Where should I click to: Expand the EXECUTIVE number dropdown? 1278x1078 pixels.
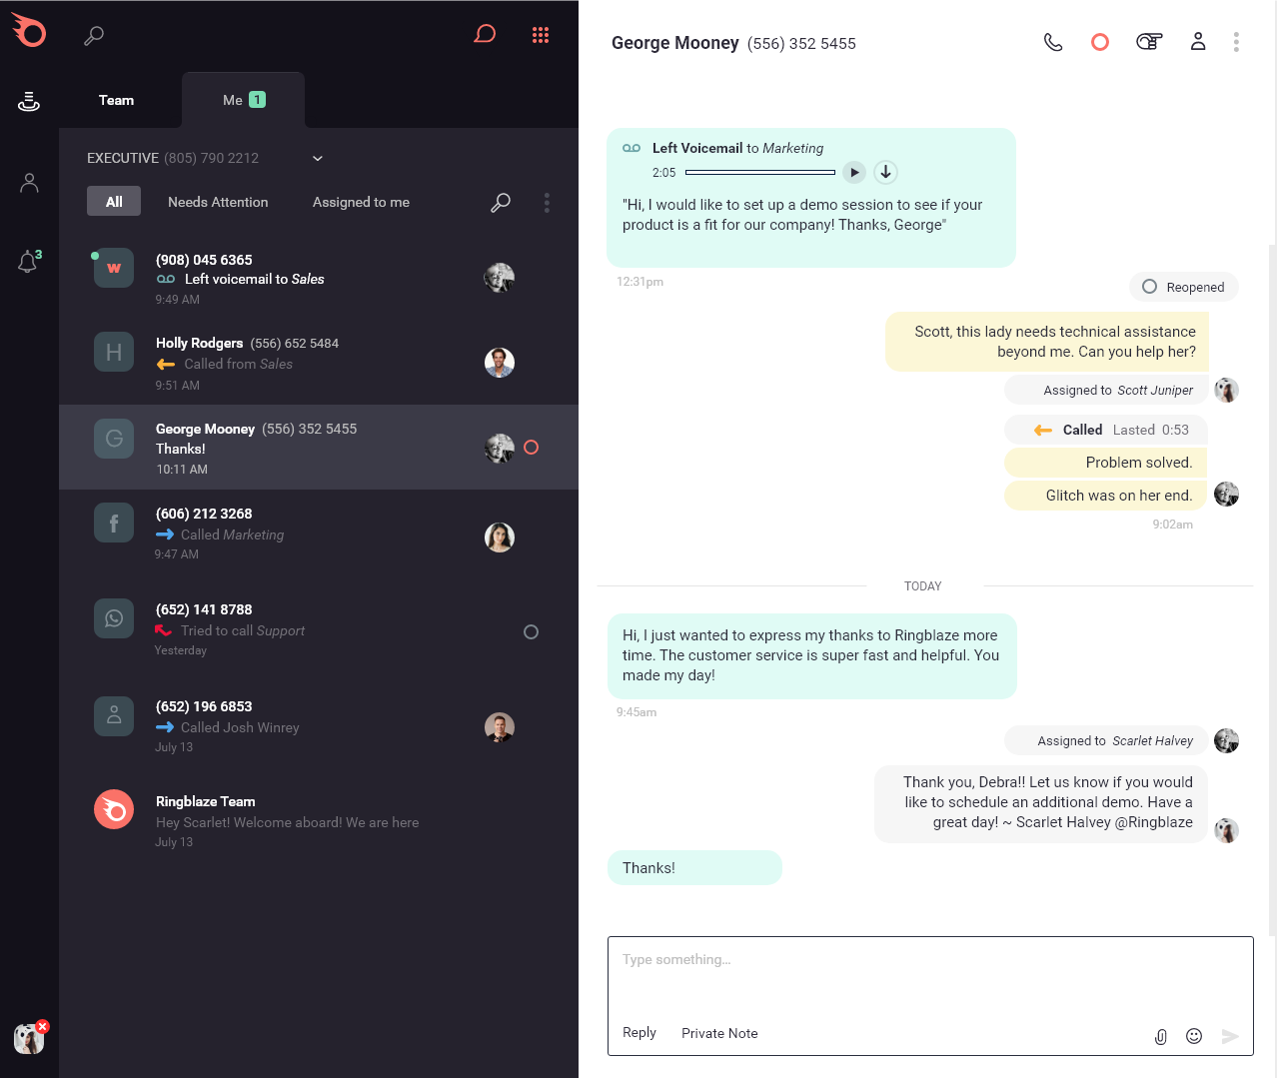[x=318, y=158]
